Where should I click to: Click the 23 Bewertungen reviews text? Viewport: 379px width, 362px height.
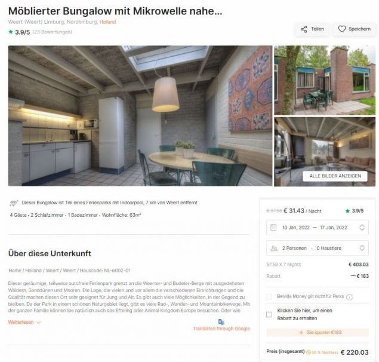52,32
